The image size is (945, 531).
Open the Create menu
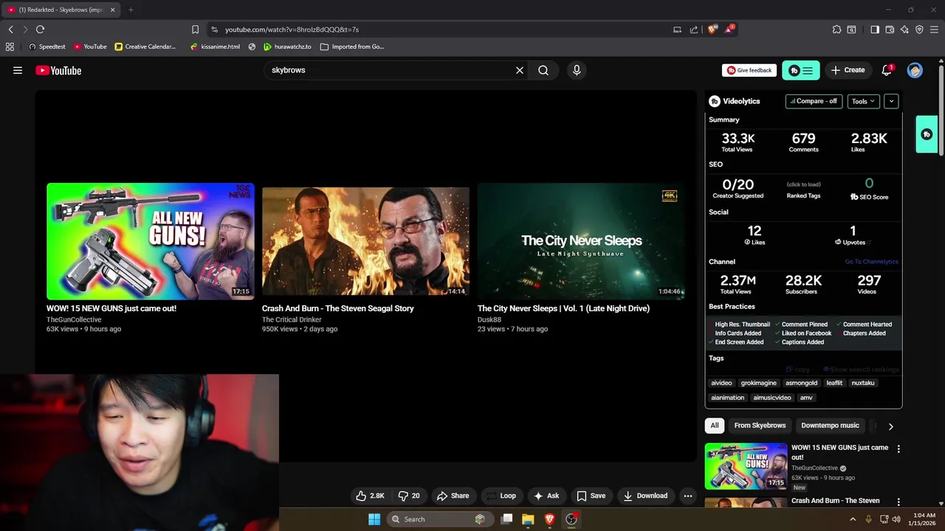tap(848, 70)
